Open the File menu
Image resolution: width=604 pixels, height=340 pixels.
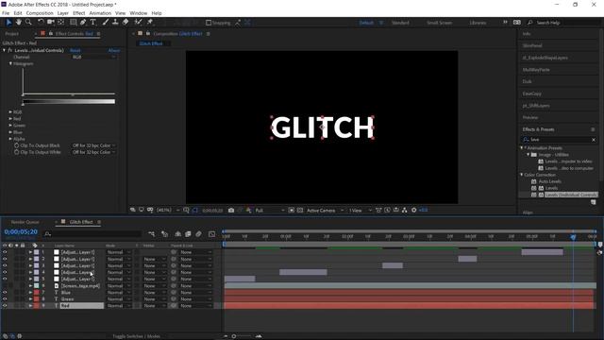click(x=6, y=13)
